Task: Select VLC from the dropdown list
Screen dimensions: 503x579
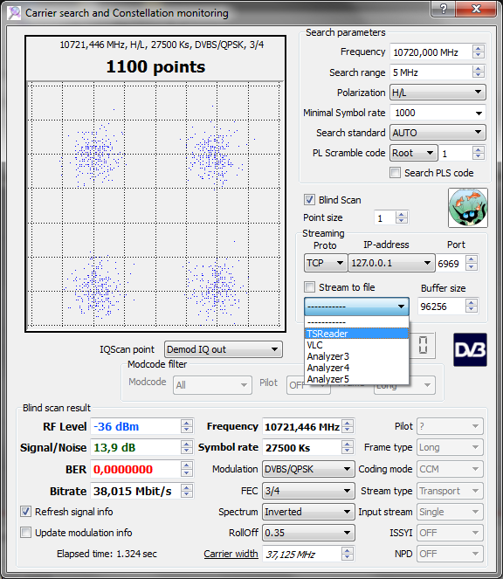Action: point(356,345)
